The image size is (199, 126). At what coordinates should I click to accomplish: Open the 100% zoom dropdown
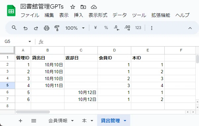point(75,28)
